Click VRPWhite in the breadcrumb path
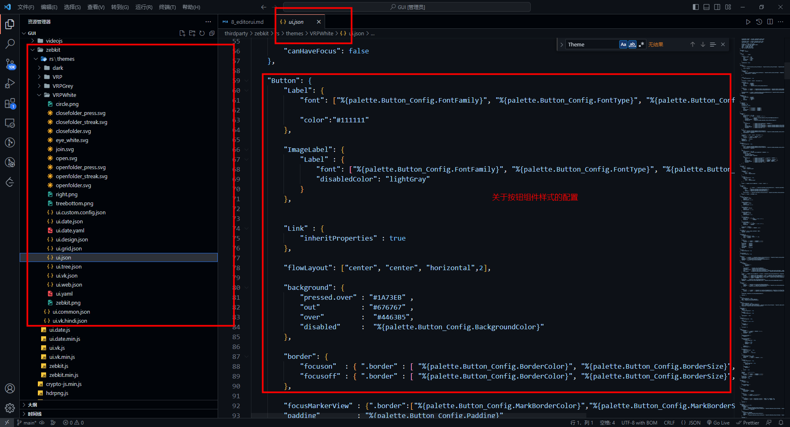Image resolution: width=790 pixels, height=427 pixels. (x=321, y=33)
